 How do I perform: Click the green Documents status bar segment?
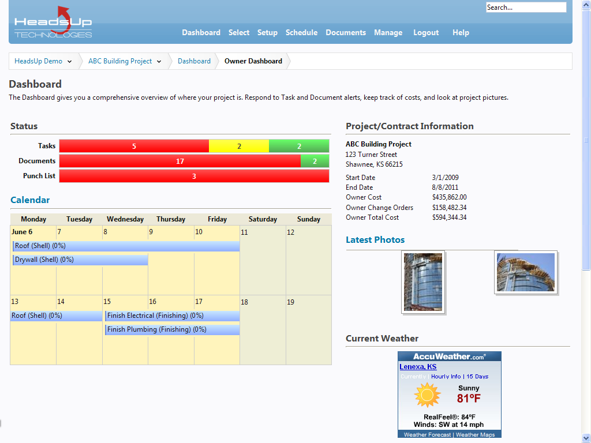tap(315, 162)
